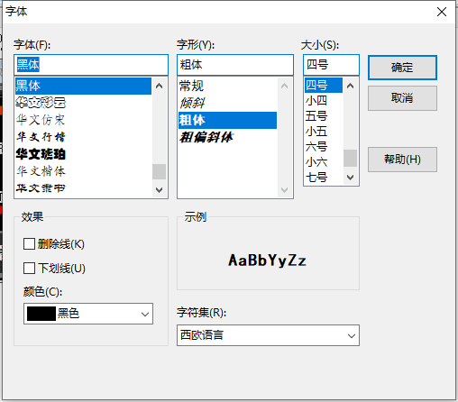
Task: Click the font list scrollbar thumb
Action: coord(160,171)
